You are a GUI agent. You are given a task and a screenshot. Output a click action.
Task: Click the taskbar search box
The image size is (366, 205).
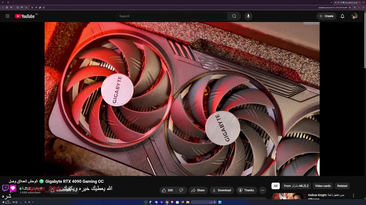pyautogui.click(x=204, y=202)
